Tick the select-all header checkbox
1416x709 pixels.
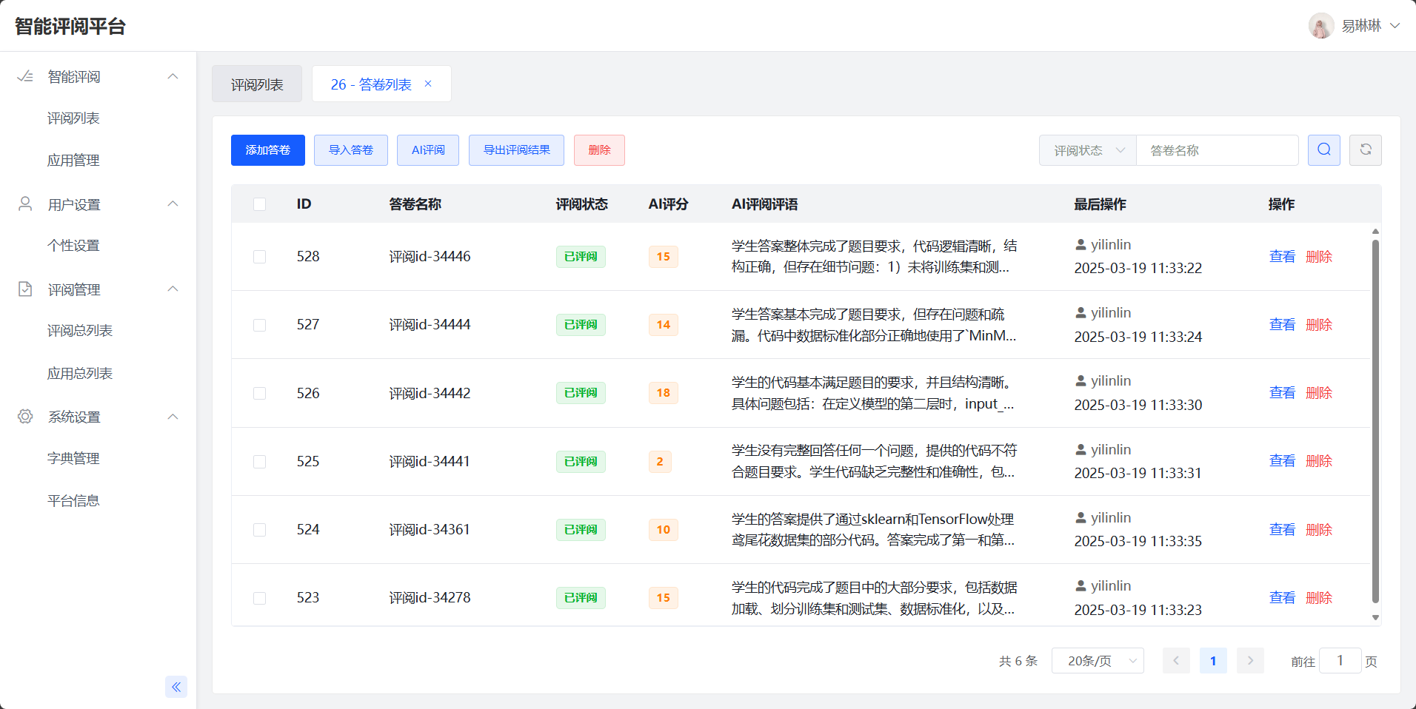(259, 204)
